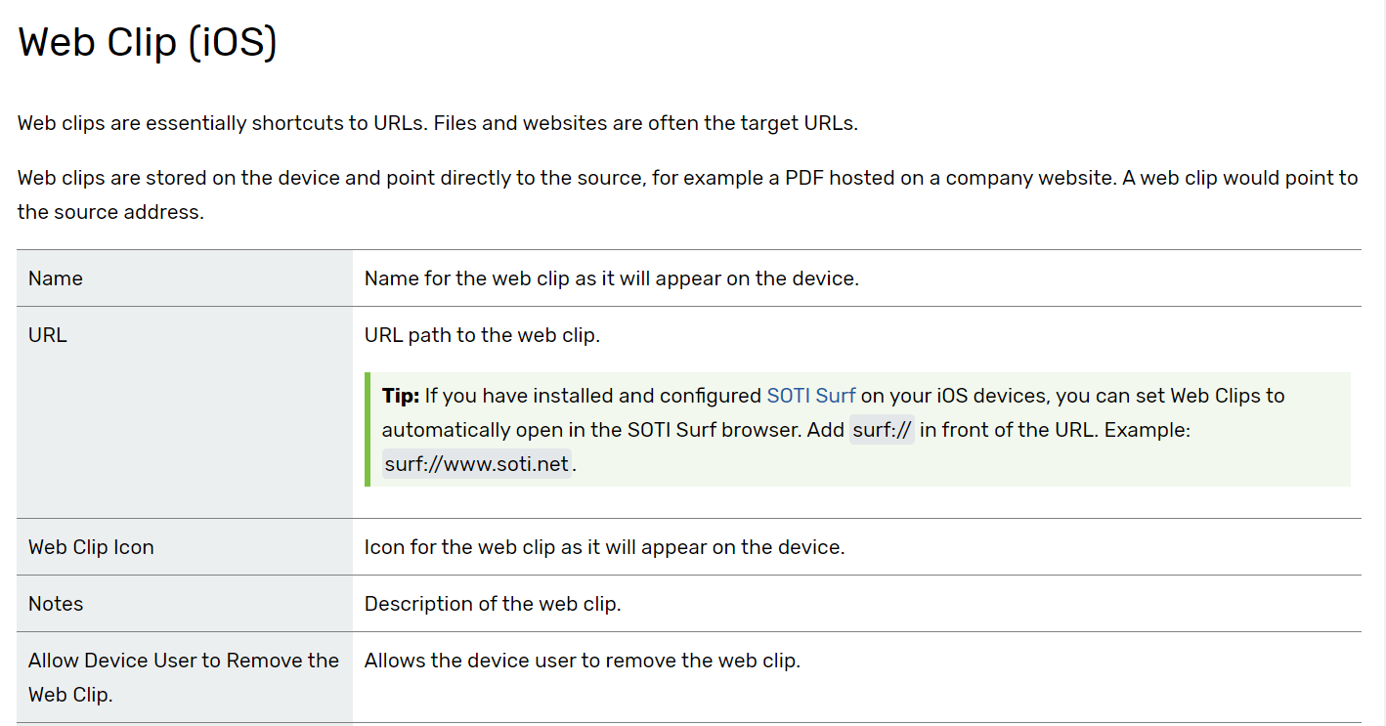1386x726 pixels.
Task: Click "Allows the device user to remove" description
Action: point(582,661)
